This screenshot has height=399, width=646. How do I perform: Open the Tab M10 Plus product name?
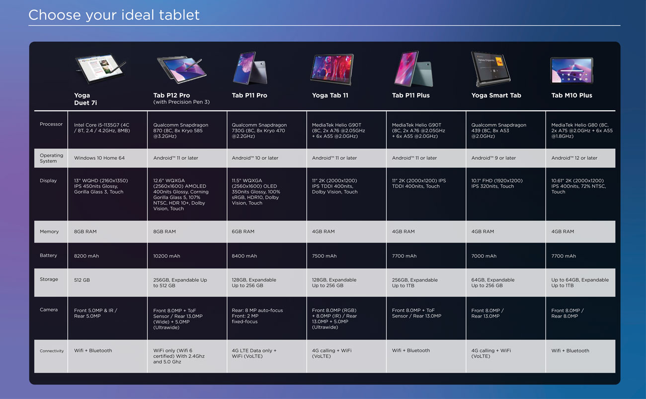pyautogui.click(x=571, y=95)
